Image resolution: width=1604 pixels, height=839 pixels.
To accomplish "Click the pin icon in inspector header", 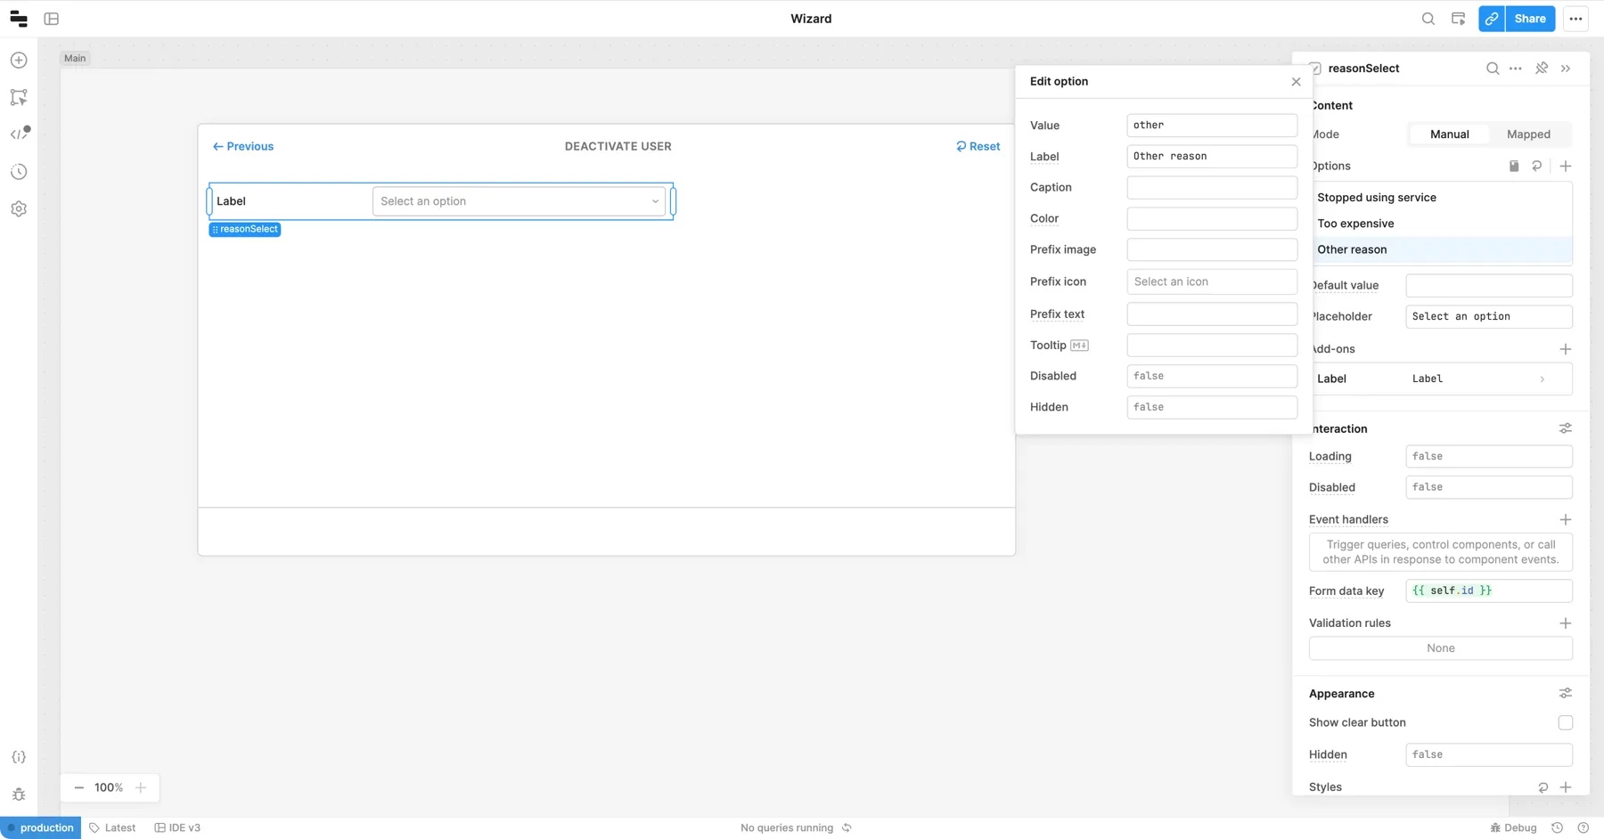I will 1542,69.
